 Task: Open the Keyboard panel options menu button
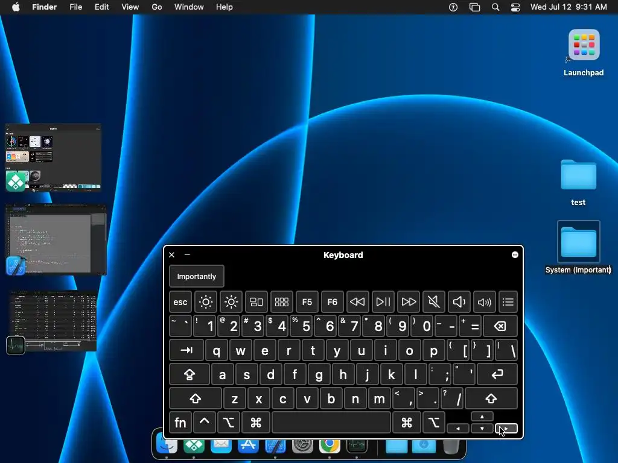click(515, 255)
